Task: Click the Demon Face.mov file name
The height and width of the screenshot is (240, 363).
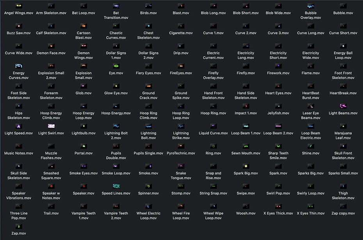Action: [x=51, y=53]
